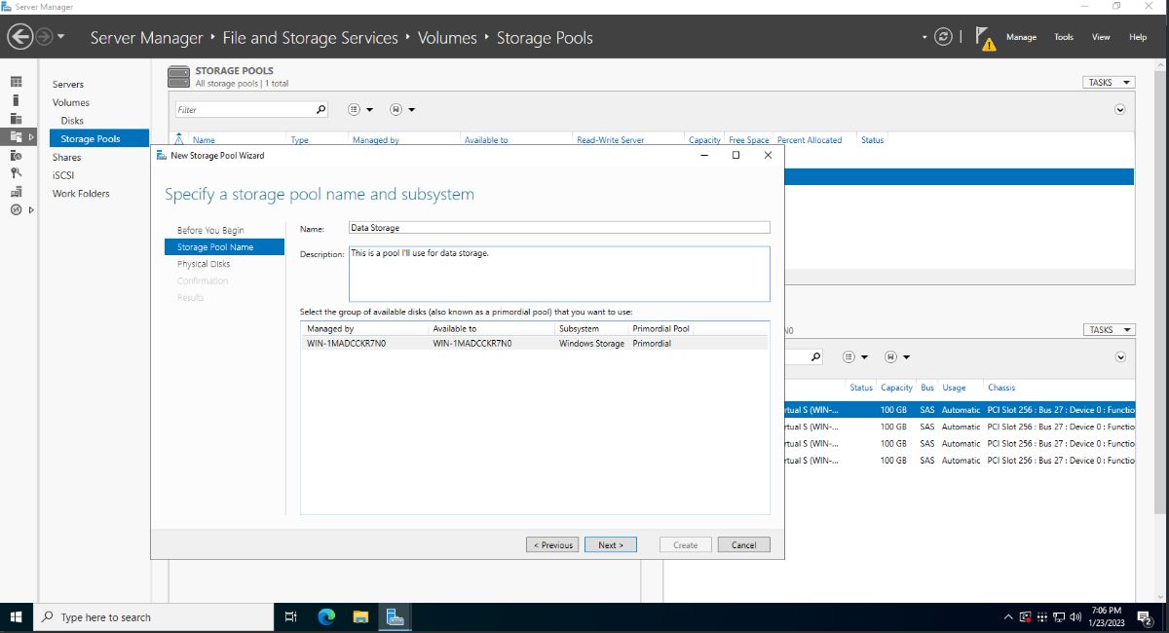Open Microsoft Edge from the taskbar
The width and height of the screenshot is (1169, 633).
(325, 616)
